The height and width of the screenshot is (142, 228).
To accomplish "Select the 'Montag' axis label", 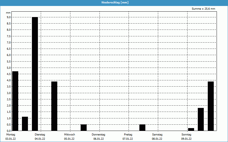I will [x=10, y=134].
